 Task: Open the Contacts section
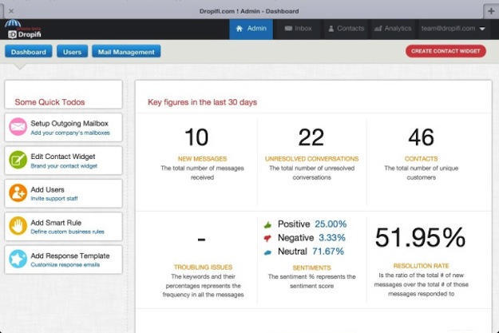[346, 29]
